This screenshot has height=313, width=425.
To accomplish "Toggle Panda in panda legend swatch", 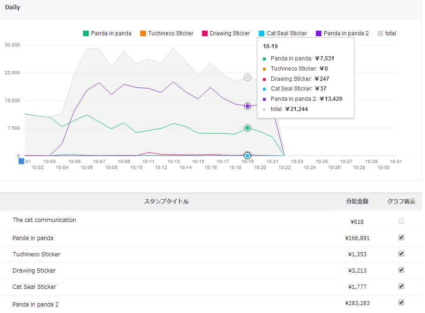I will point(86,33).
